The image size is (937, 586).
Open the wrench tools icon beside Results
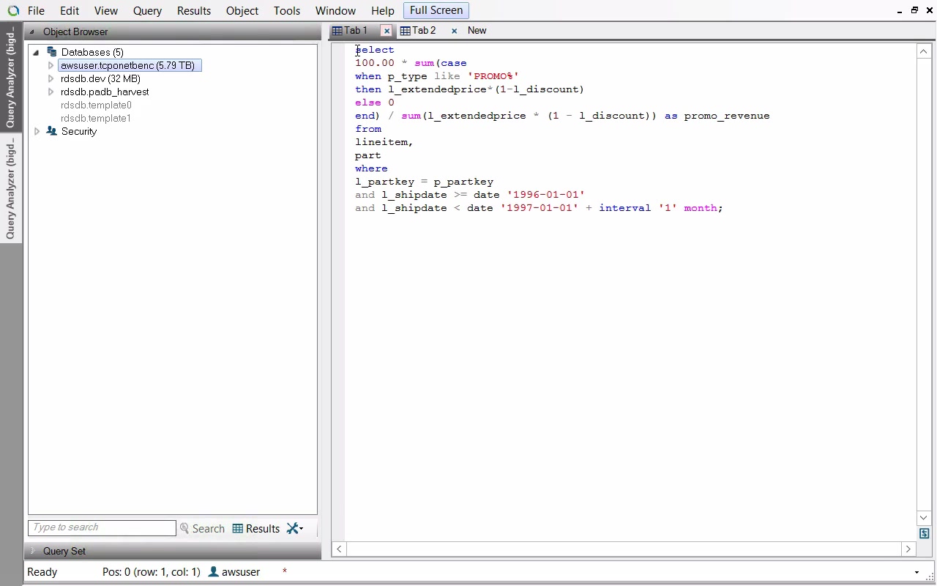point(294,528)
